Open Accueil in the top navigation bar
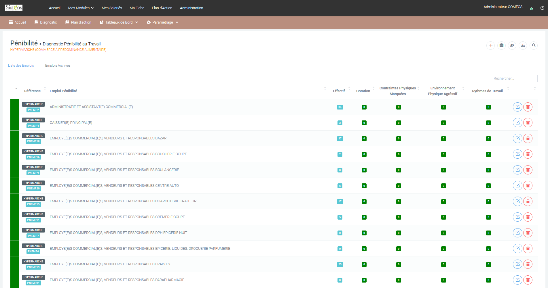 click(55, 8)
